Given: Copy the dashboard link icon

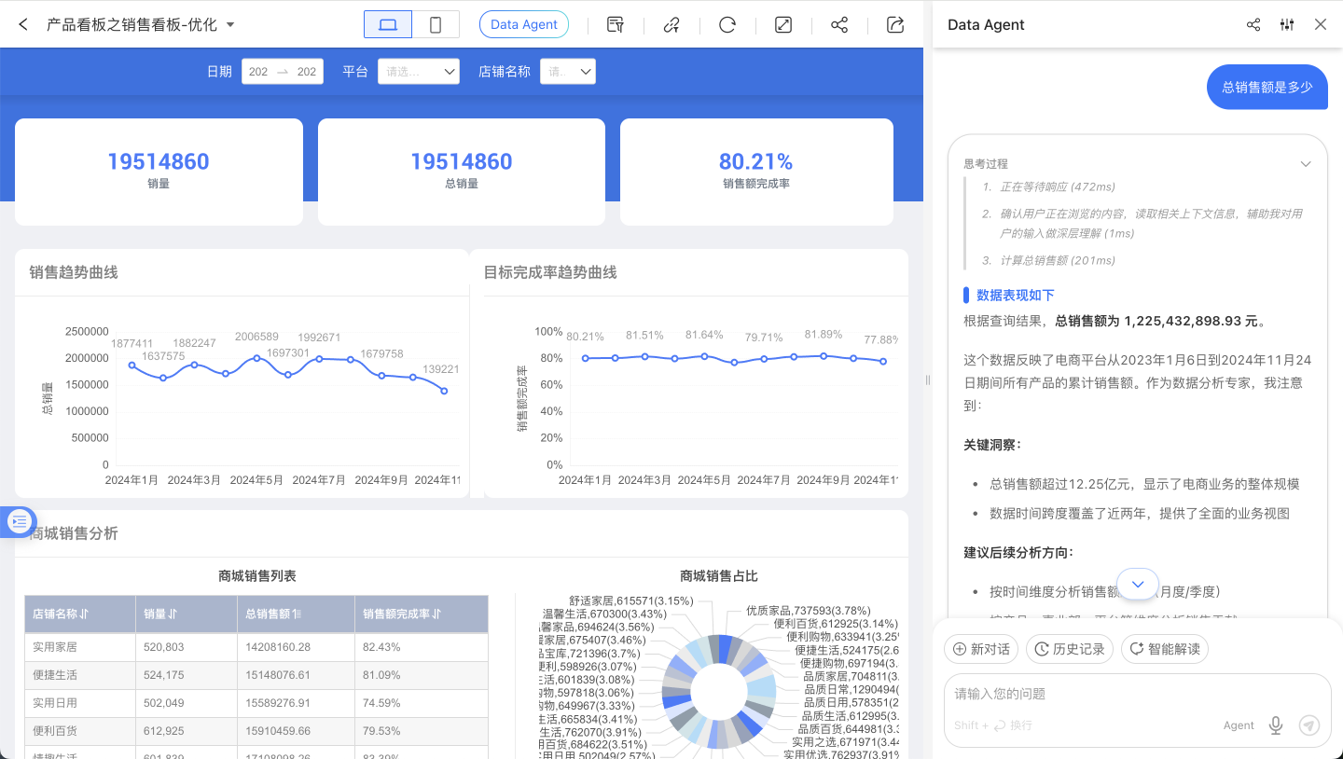Looking at the screenshot, I should 671,24.
